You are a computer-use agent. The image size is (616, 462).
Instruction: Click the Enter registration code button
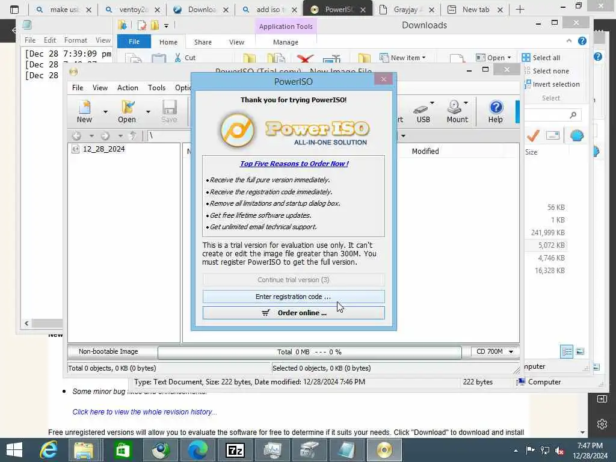tap(294, 297)
